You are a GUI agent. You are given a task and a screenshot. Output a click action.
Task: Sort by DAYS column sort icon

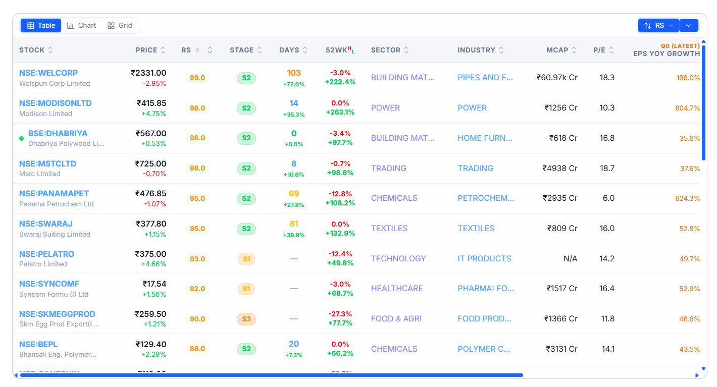(305, 50)
